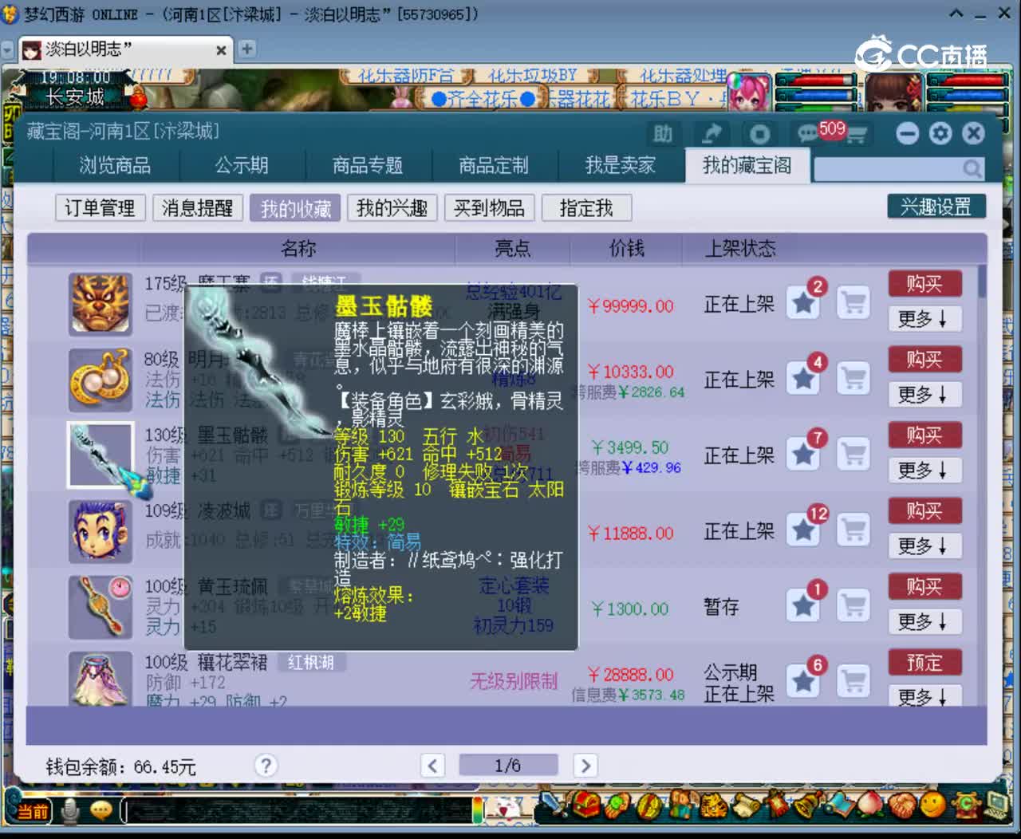Viewport: 1021px width, 839px height.
Task: Switch to 公示期 tab
Action: pos(242,165)
